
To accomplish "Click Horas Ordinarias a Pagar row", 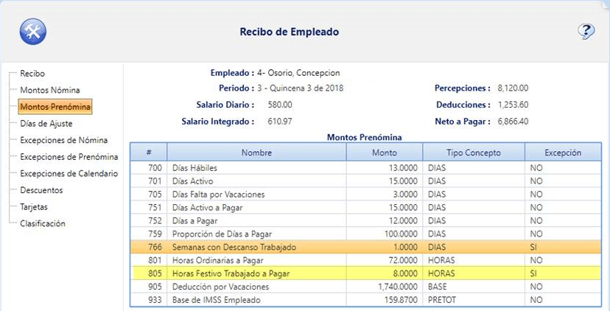I will click(x=365, y=260).
